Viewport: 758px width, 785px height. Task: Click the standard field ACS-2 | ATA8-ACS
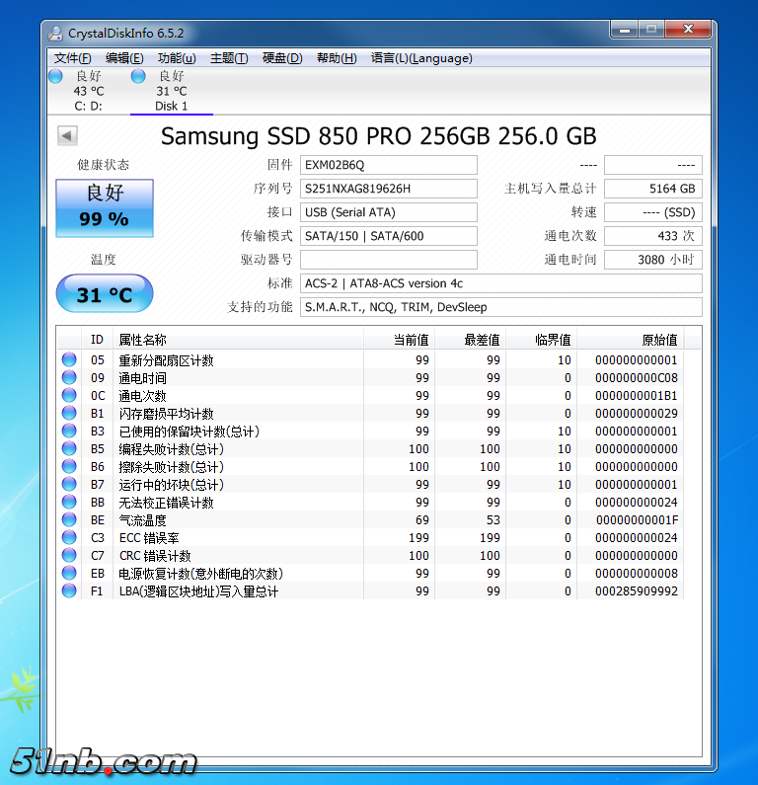[x=500, y=283]
